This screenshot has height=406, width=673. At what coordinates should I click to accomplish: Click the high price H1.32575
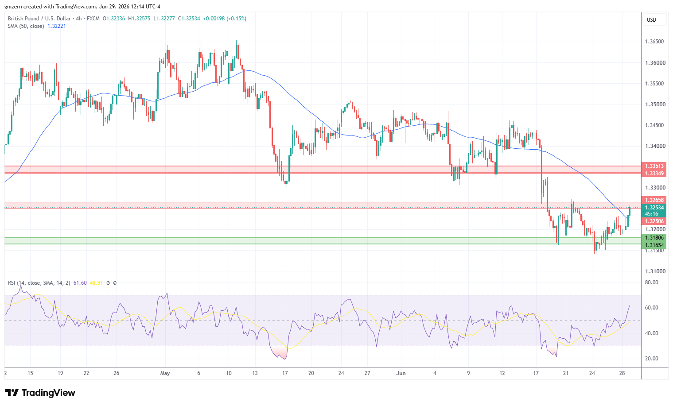(139, 19)
